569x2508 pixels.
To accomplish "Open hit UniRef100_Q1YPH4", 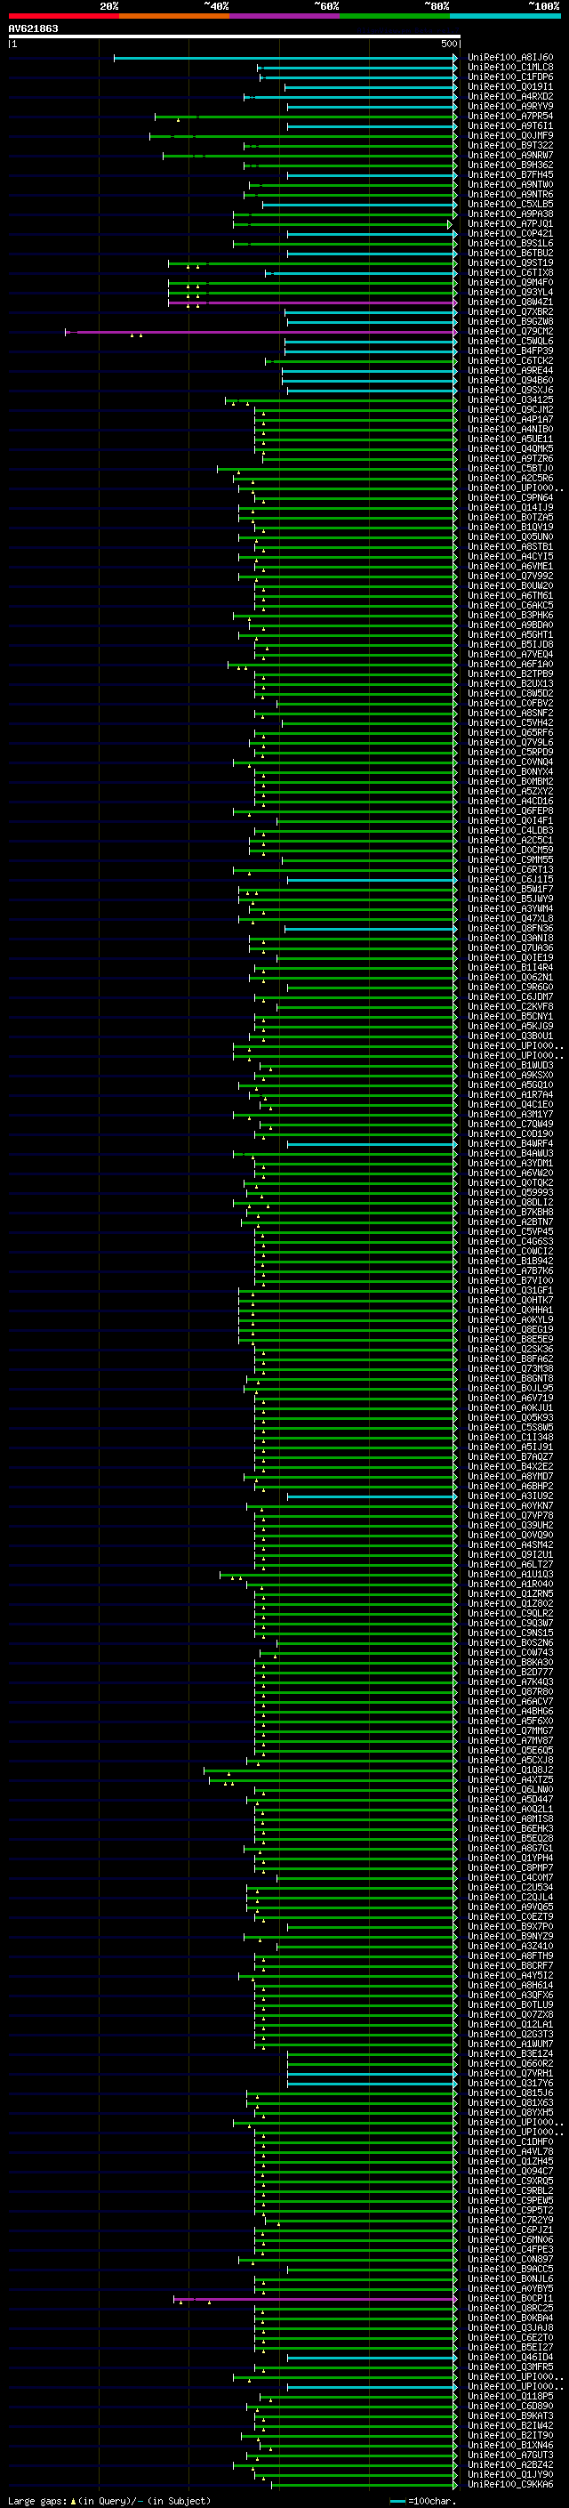I will pyautogui.click(x=510, y=1858).
